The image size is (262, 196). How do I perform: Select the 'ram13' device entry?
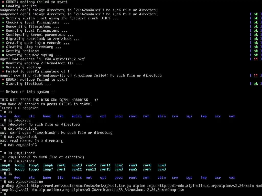(91, 169)
